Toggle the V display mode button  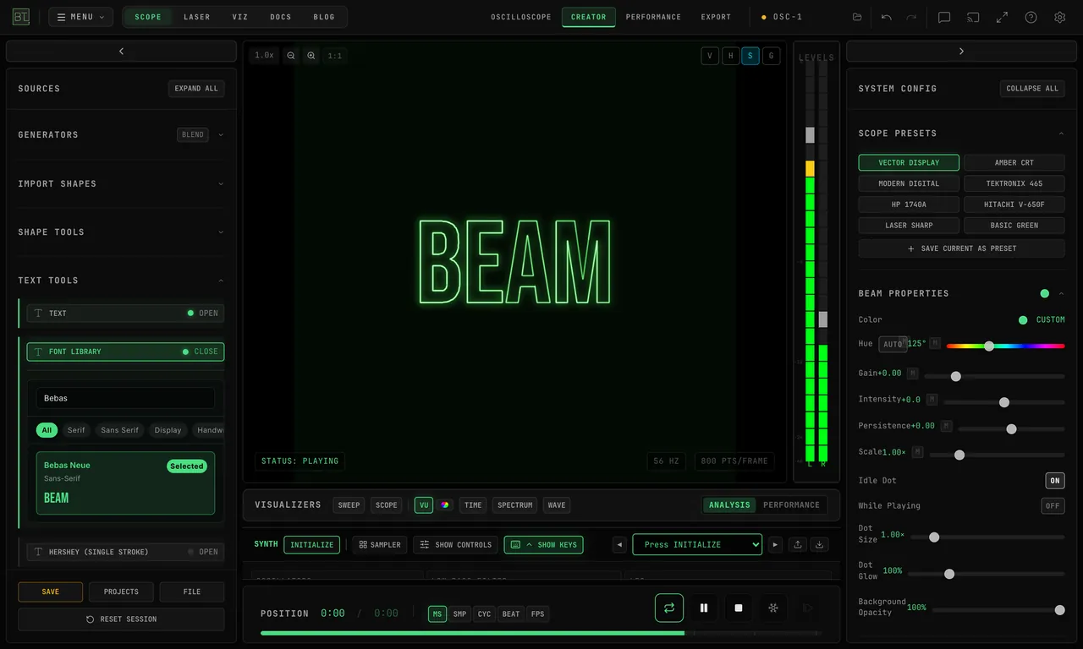(x=710, y=56)
